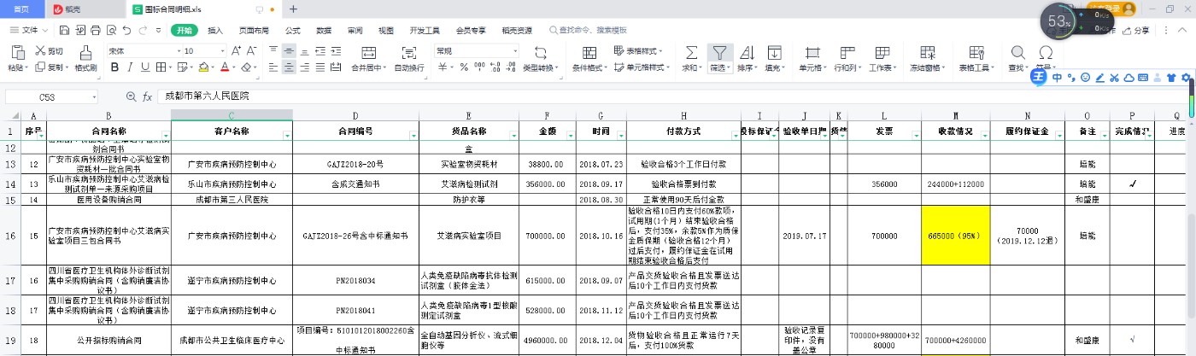The height and width of the screenshot is (356, 1196).
Task: Decrease font size with A- icon
Action: (250, 51)
